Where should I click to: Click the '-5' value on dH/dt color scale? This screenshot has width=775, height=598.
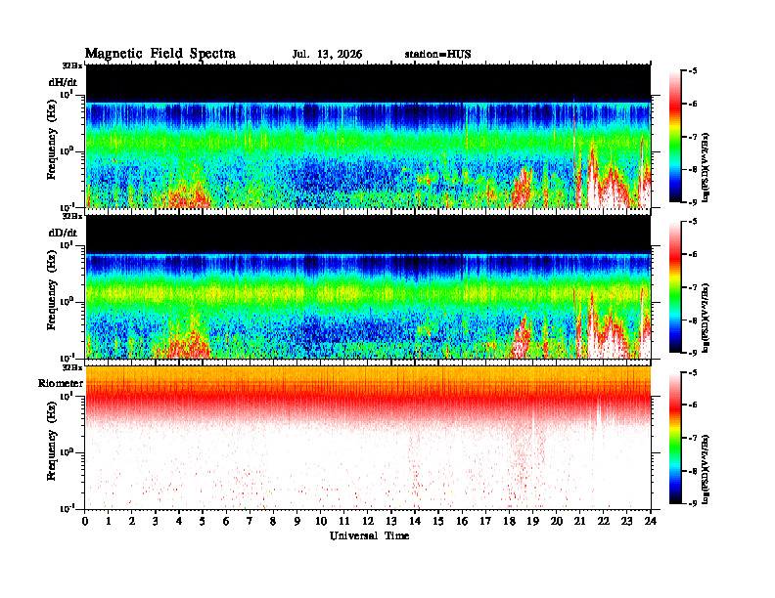693,71
